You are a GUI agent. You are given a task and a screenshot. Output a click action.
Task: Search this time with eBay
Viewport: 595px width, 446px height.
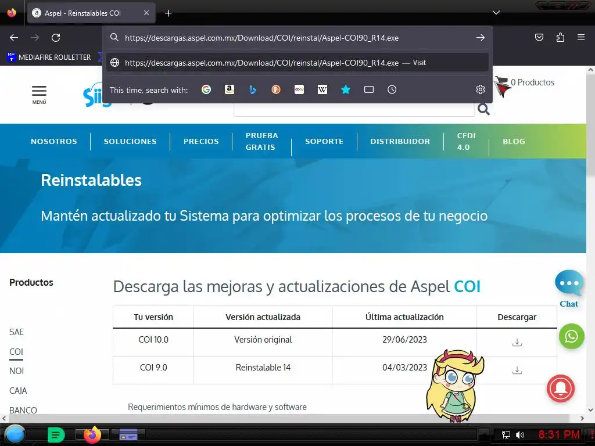(x=299, y=89)
